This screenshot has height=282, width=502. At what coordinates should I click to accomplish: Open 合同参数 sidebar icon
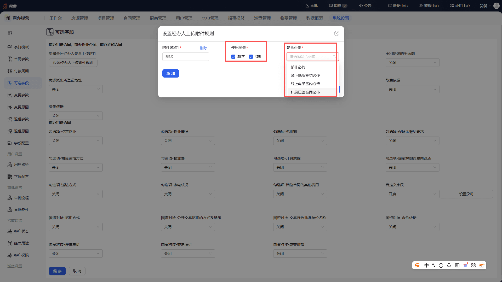10,59
